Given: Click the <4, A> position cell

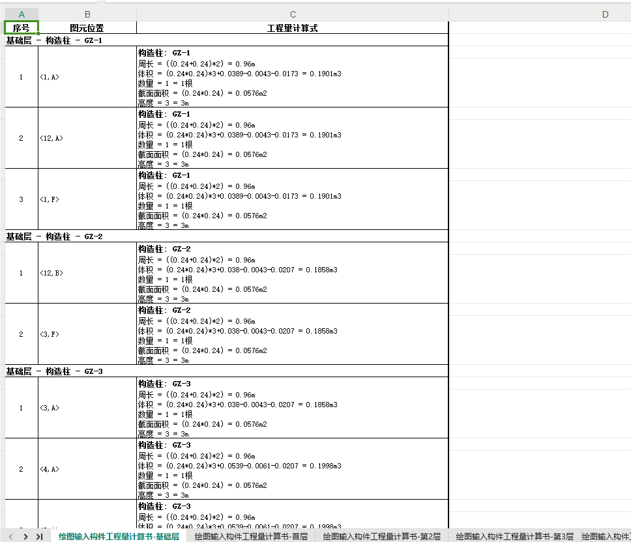Looking at the screenshot, I should click(87, 469).
